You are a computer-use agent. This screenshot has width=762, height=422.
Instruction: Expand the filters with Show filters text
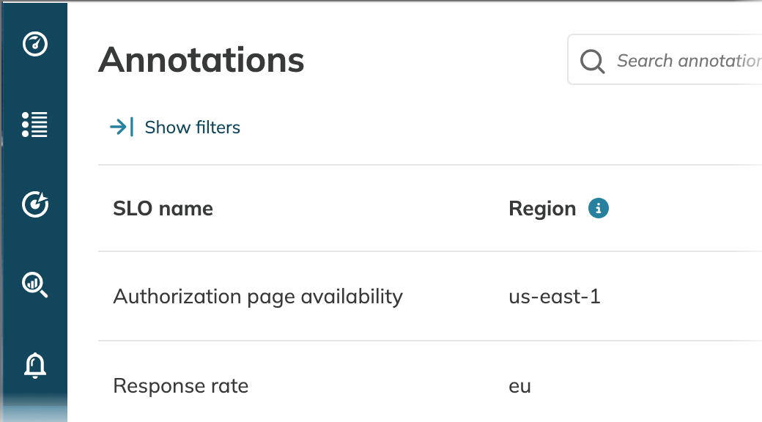(x=193, y=127)
